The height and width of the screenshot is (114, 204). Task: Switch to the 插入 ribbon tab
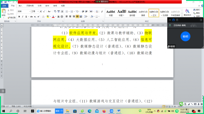20,5
